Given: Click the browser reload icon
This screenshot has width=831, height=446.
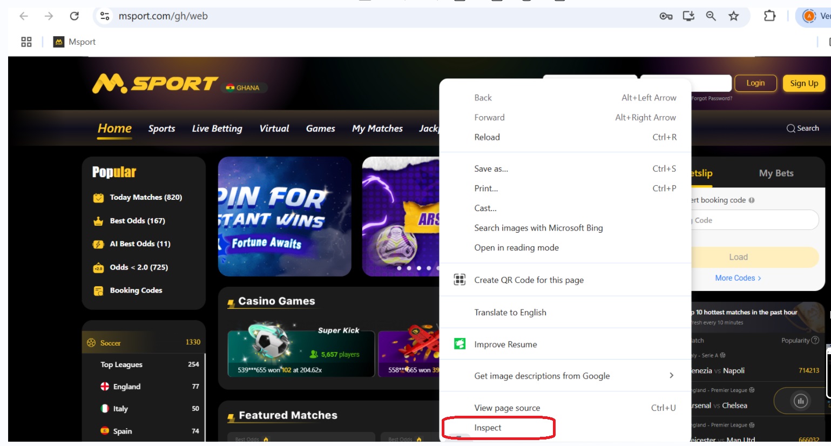Looking at the screenshot, I should pos(75,16).
